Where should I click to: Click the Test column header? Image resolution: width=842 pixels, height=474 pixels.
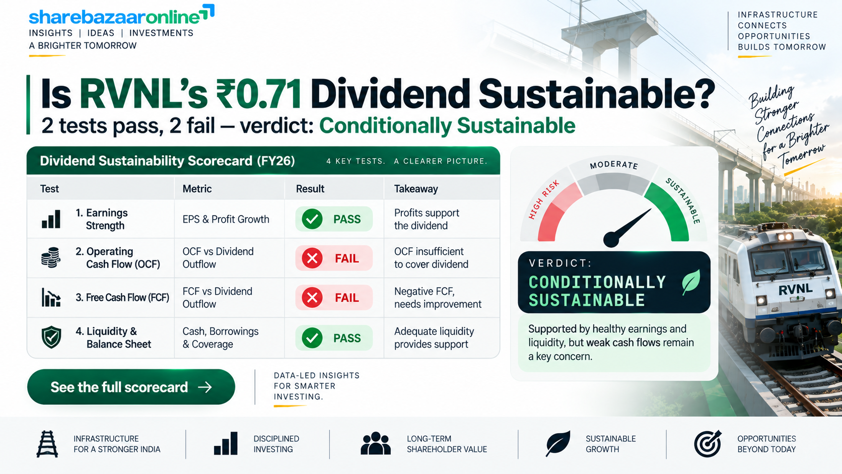click(x=50, y=189)
